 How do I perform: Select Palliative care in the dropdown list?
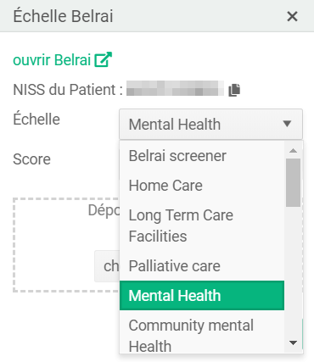point(202,266)
